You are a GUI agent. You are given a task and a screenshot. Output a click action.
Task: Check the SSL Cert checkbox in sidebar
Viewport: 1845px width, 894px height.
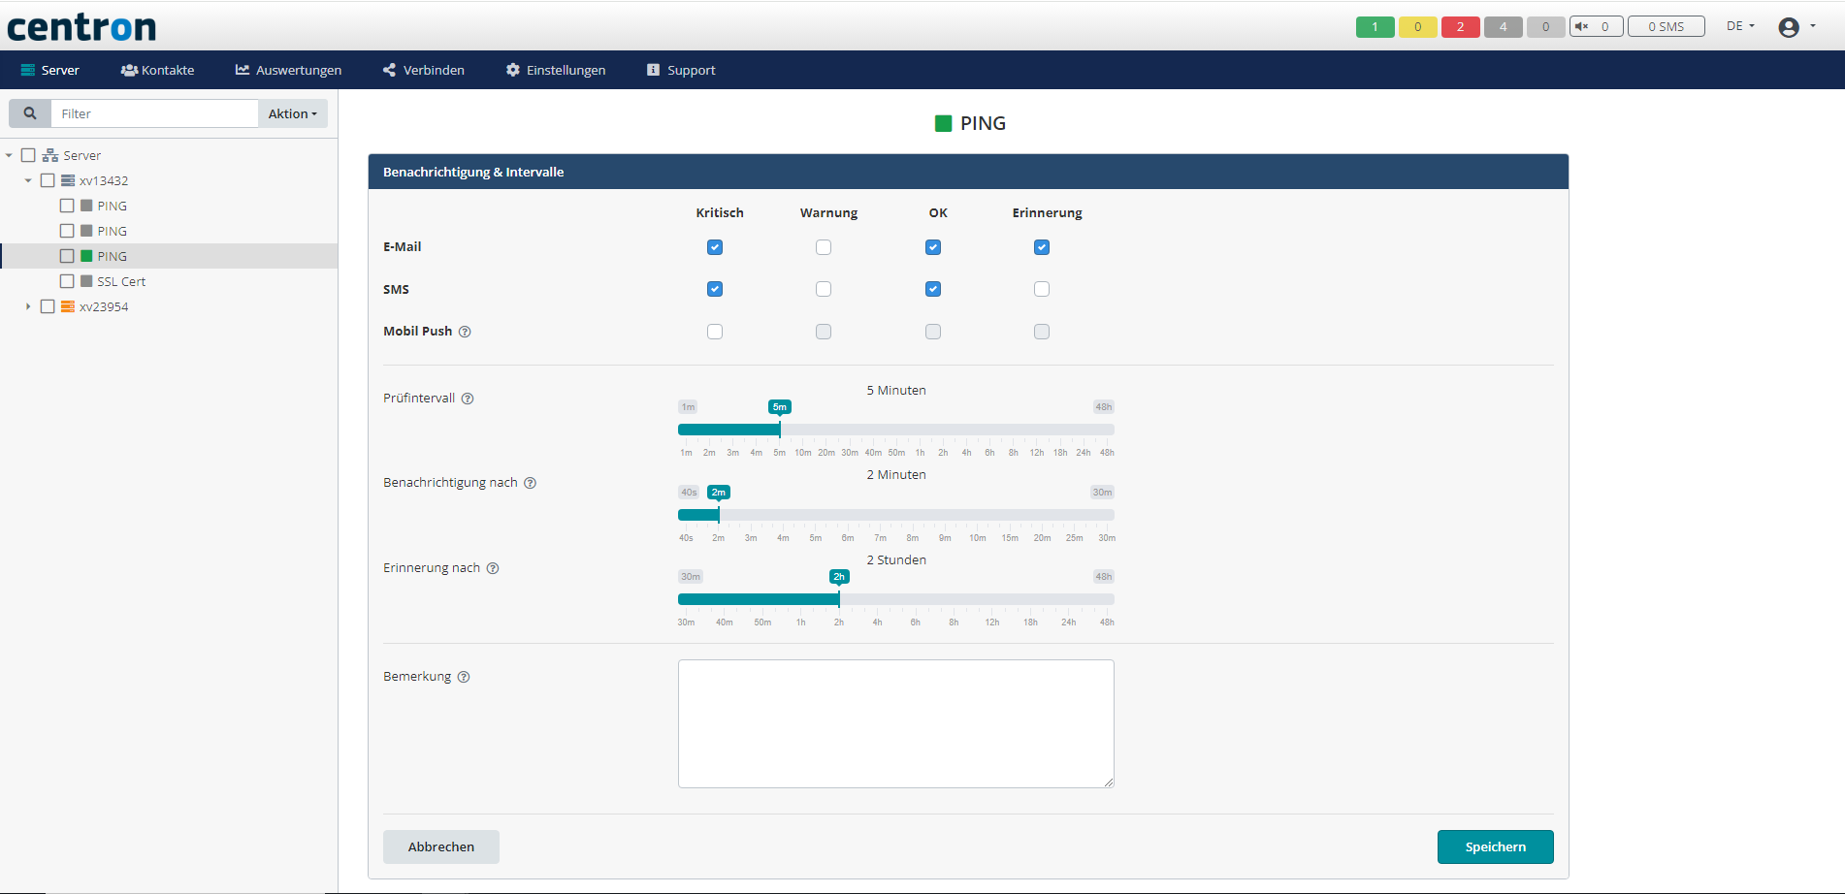[x=67, y=280]
